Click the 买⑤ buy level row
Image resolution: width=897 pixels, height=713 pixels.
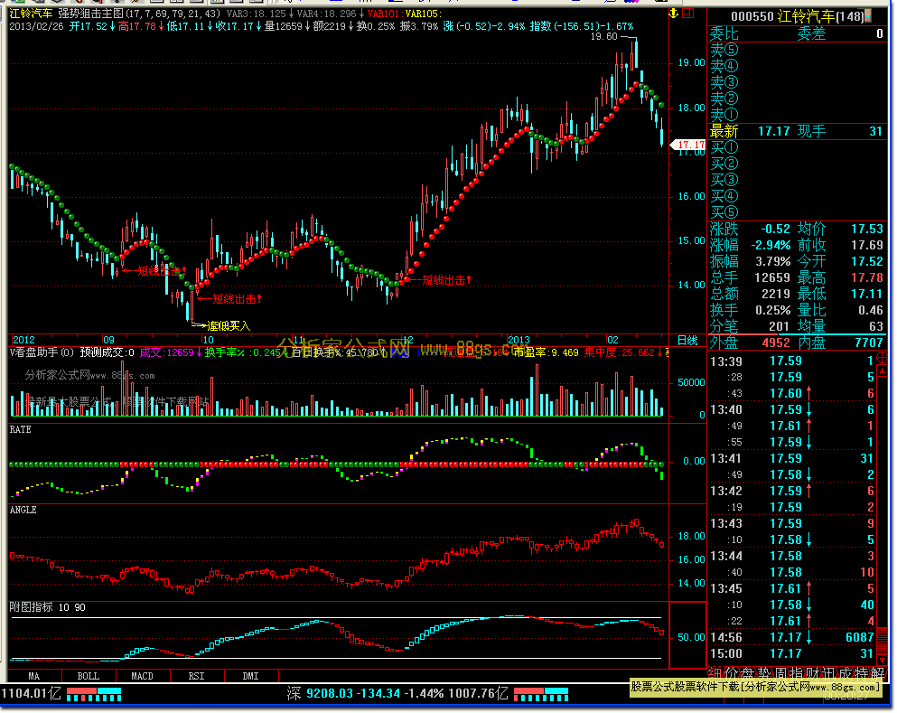[x=797, y=212]
